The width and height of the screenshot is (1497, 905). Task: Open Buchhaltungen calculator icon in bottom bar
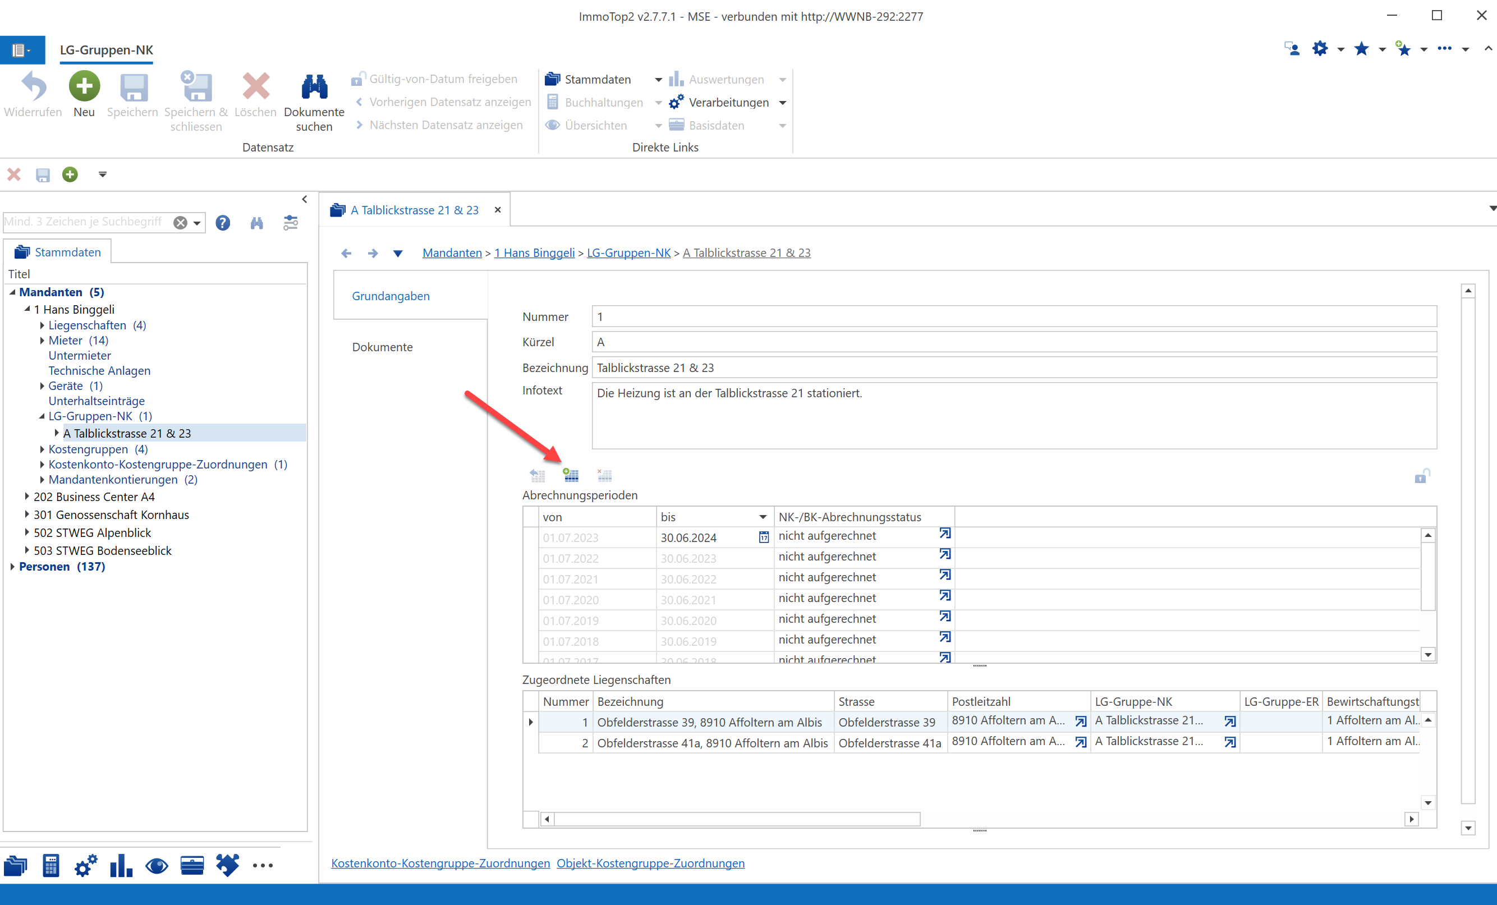(51, 866)
